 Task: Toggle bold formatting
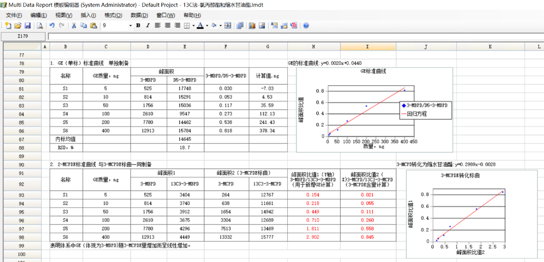click(138, 26)
